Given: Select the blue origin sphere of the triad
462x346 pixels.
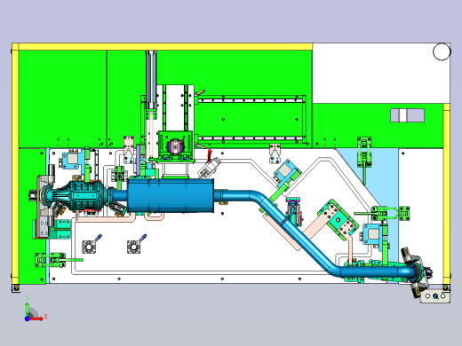Looking at the screenshot, I should [27, 318].
